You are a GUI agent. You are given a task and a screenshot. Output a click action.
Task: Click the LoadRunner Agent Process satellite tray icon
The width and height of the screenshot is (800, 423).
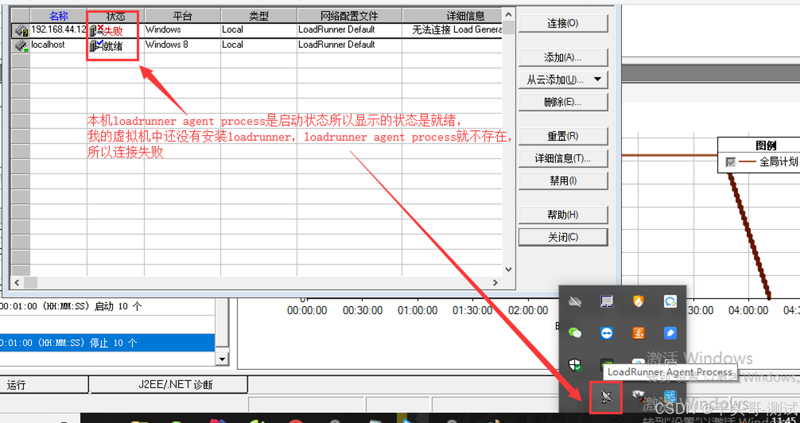click(x=606, y=396)
